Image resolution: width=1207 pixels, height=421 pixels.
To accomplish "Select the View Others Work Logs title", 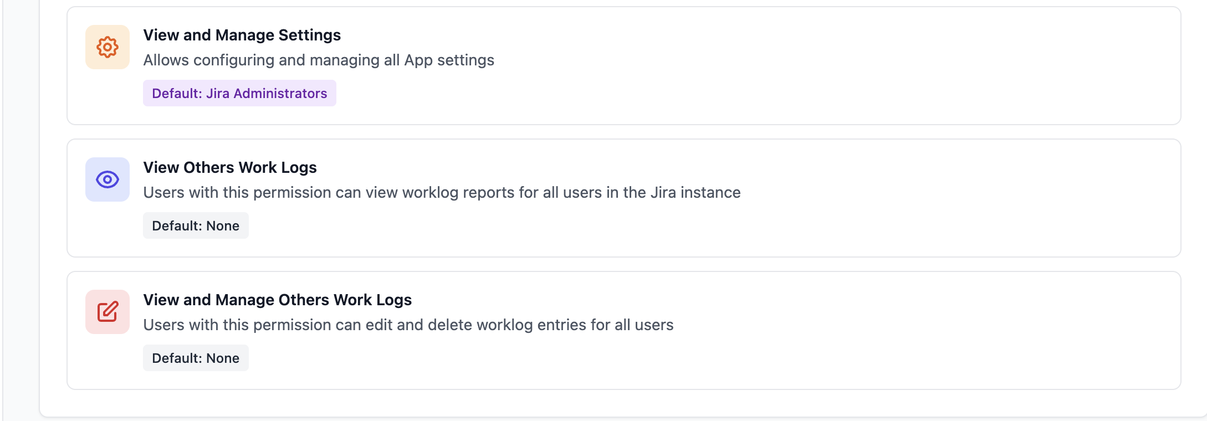I will 230,167.
